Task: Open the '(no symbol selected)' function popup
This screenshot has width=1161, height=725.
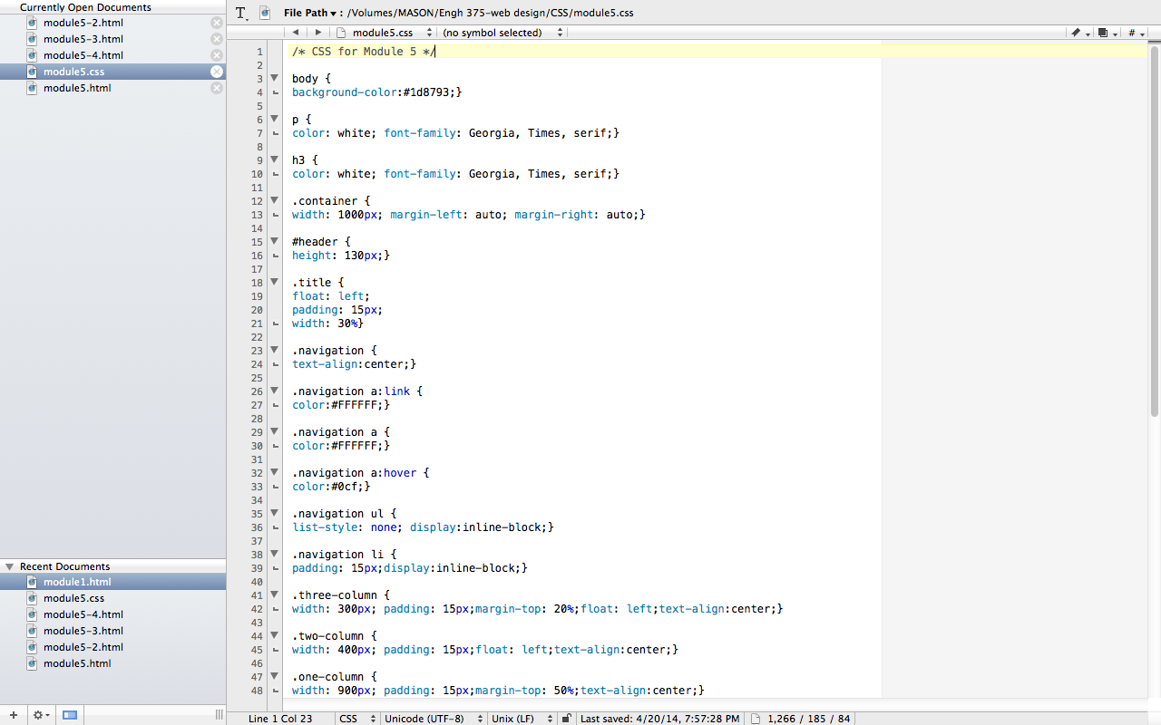Action: pyautogui.click(x=502, y=33)
